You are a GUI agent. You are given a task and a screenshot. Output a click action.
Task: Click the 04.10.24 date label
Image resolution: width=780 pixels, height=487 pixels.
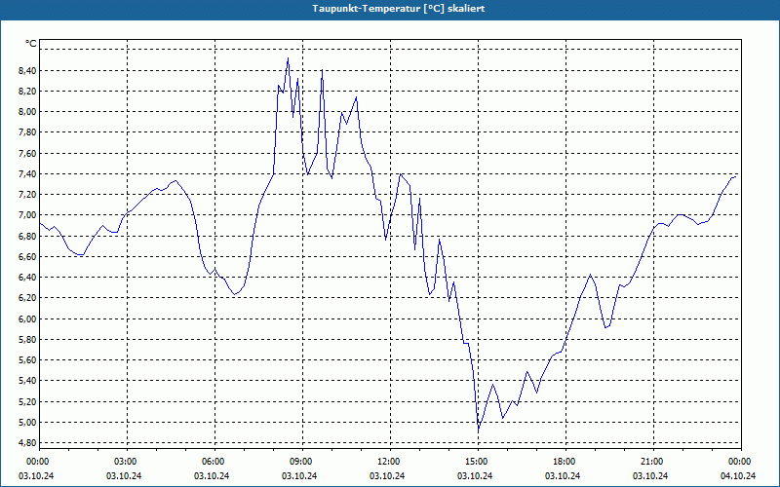coord(738,476)
